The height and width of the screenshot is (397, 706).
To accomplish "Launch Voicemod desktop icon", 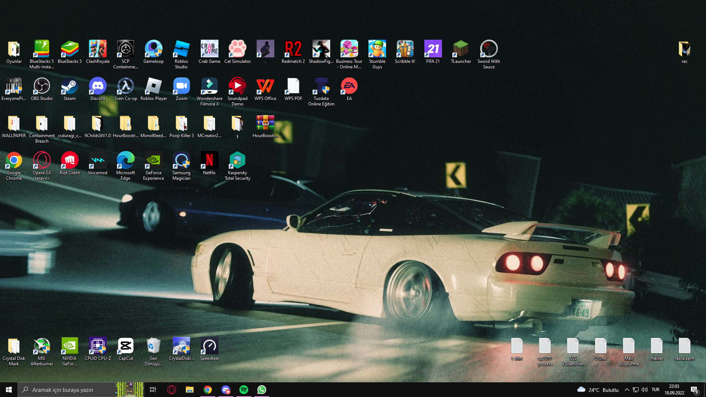I will [97, 163].
